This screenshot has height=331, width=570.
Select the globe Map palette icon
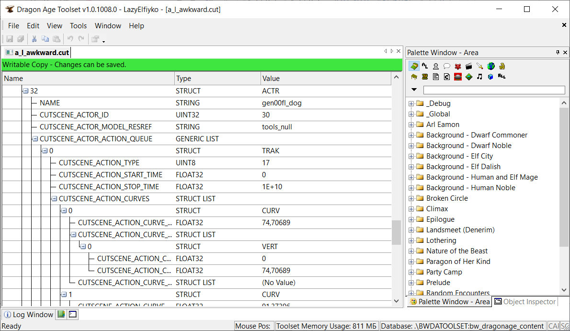[x=491, y=66]
